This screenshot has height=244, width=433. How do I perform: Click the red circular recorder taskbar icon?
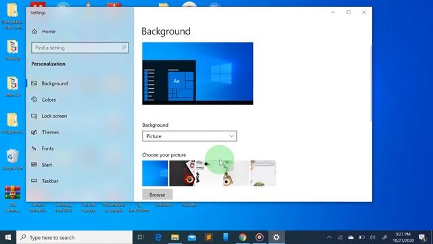click(x=259, y=237)
